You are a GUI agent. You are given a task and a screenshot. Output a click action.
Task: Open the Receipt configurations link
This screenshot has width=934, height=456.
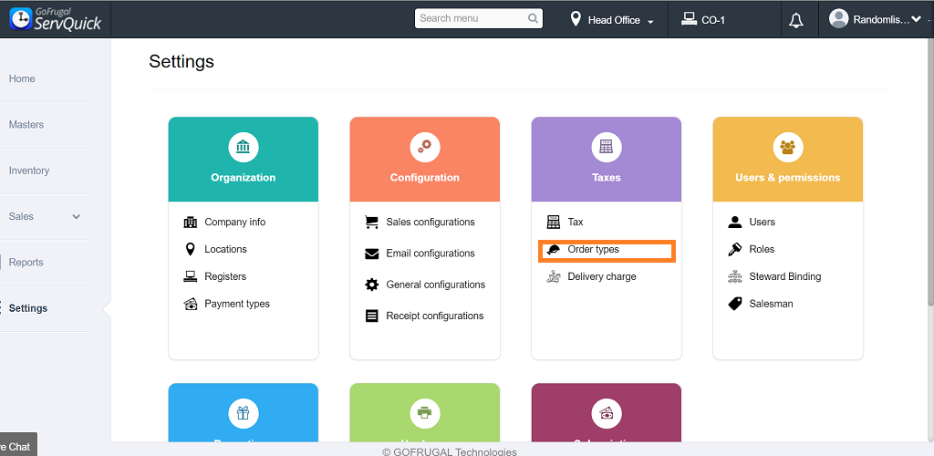point(435,316)
